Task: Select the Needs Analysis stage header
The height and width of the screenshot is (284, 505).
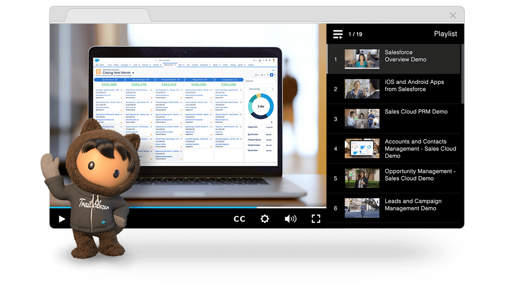Action: click(139, 80)
